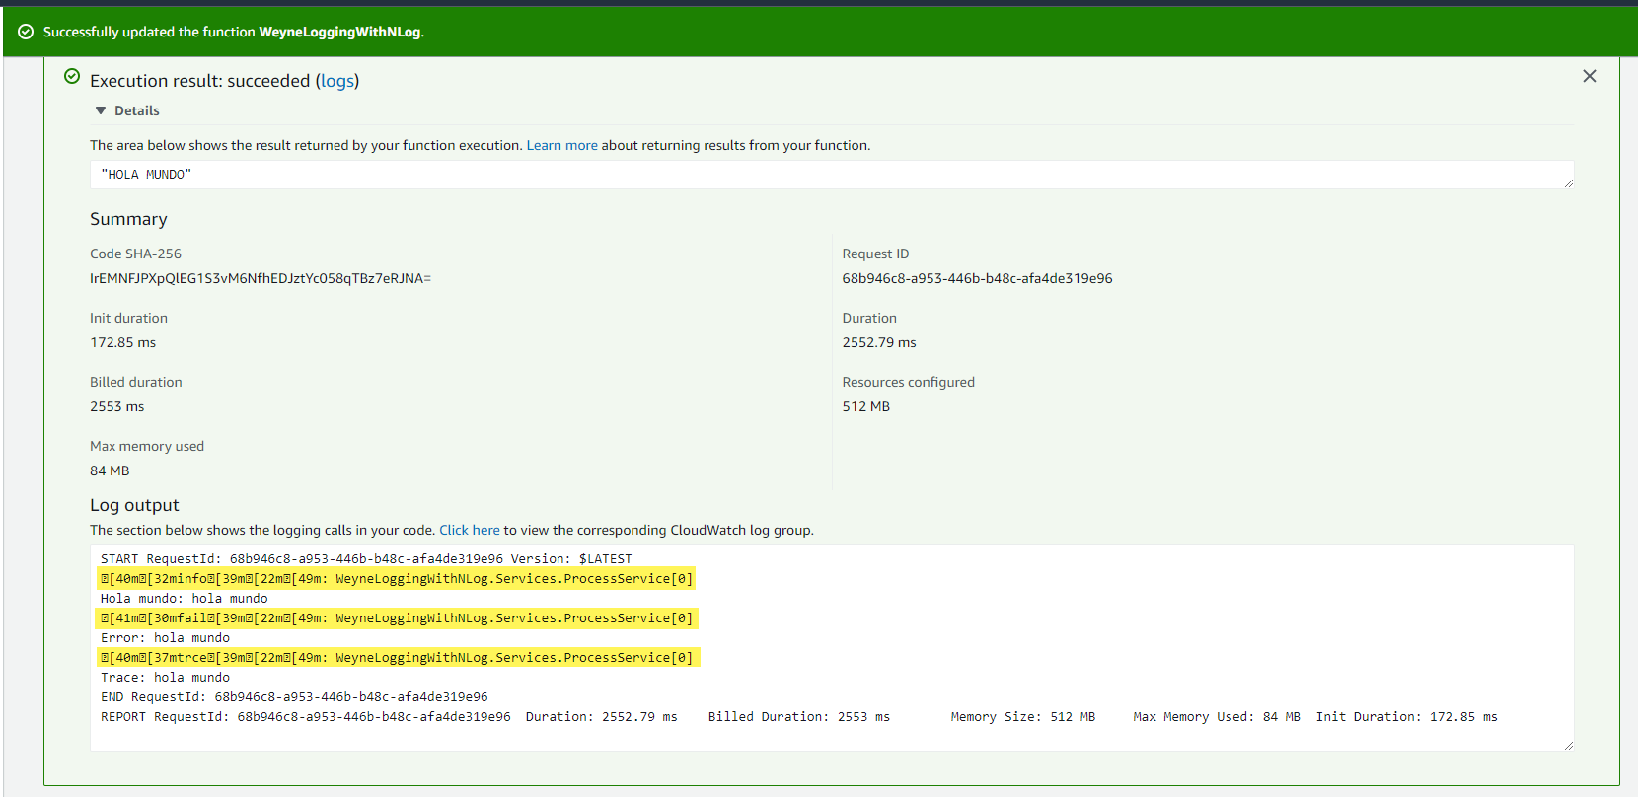Click the "Error: hola mundo" log line

coord(165,638)
